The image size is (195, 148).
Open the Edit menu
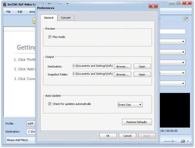20,12
